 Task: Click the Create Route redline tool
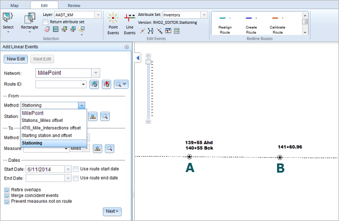pyautogui.click(x=251, y=25)
